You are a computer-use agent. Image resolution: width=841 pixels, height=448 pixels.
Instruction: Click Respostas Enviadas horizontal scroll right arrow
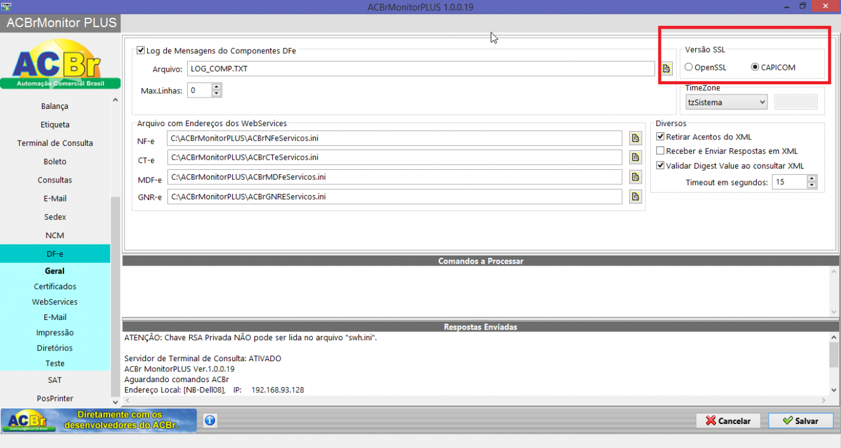[x=824, y=400]
